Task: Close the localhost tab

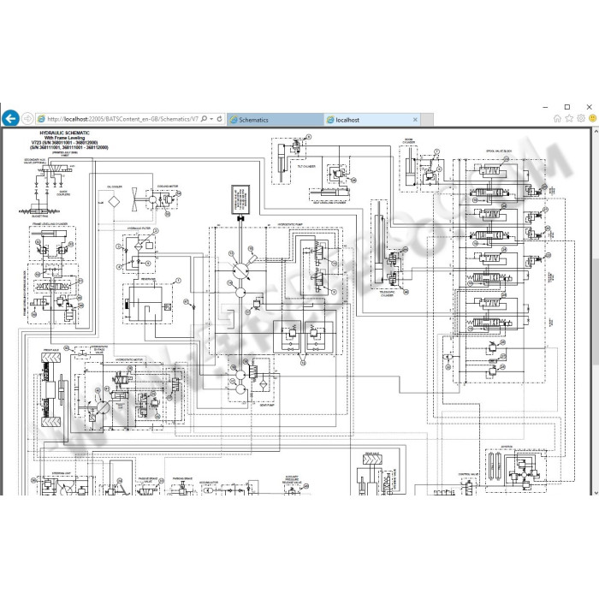Action: [x=415, y=120]
